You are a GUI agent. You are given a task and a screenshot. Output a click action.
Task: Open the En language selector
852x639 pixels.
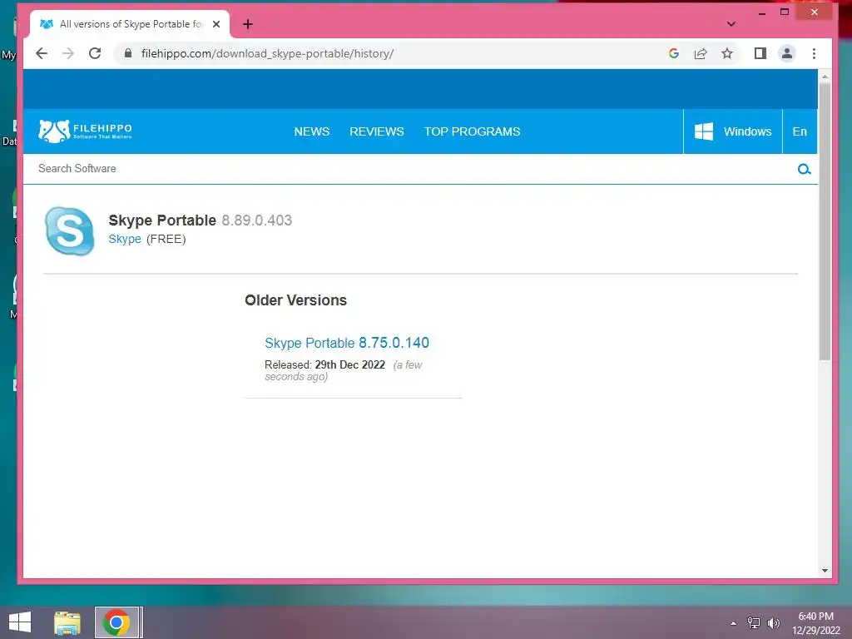(x=800, y=131)
